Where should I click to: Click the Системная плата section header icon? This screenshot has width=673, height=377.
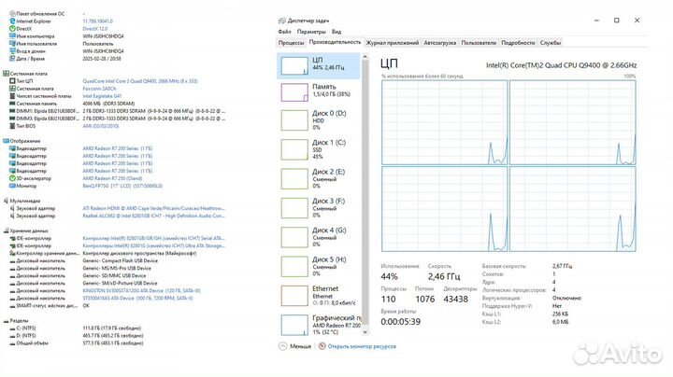pyautogui.click(x=6, y=74)
